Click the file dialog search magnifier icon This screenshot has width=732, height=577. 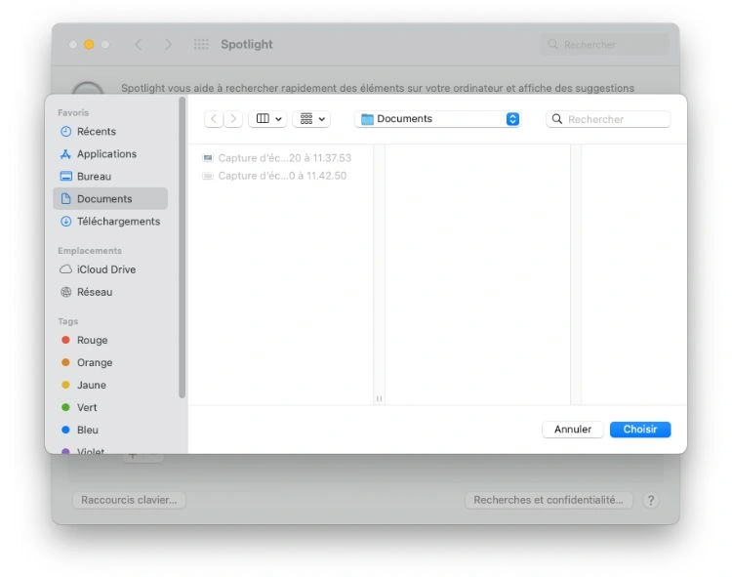coord(557,119)
